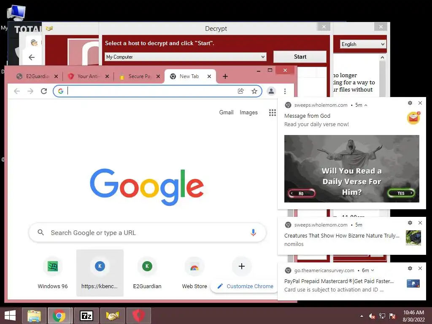Viewport: 432px width, 324px height.
Task: Show hidden tray icons
Action: click(362, 316)
